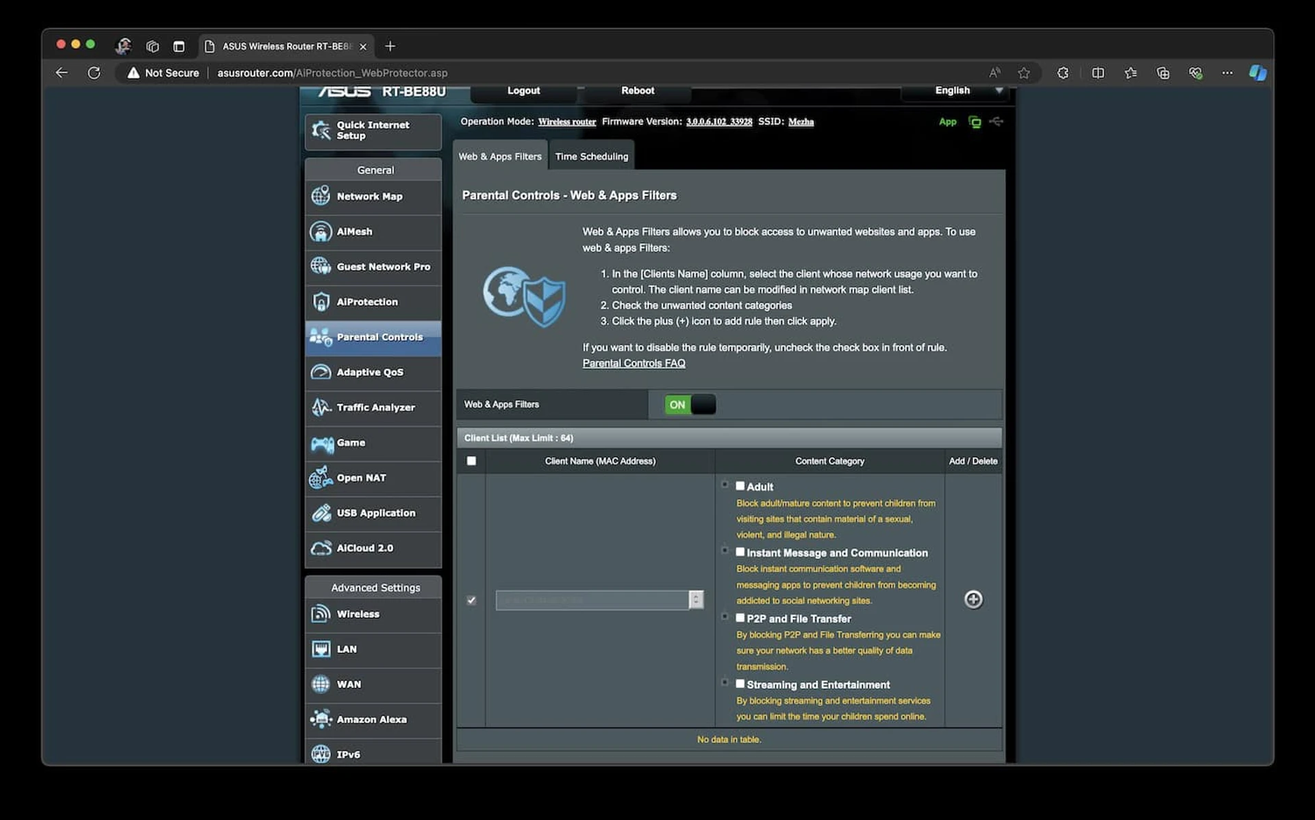Click the App link in header
The width and height of the screenshot is (1315, 820).
tap(947, 122)
